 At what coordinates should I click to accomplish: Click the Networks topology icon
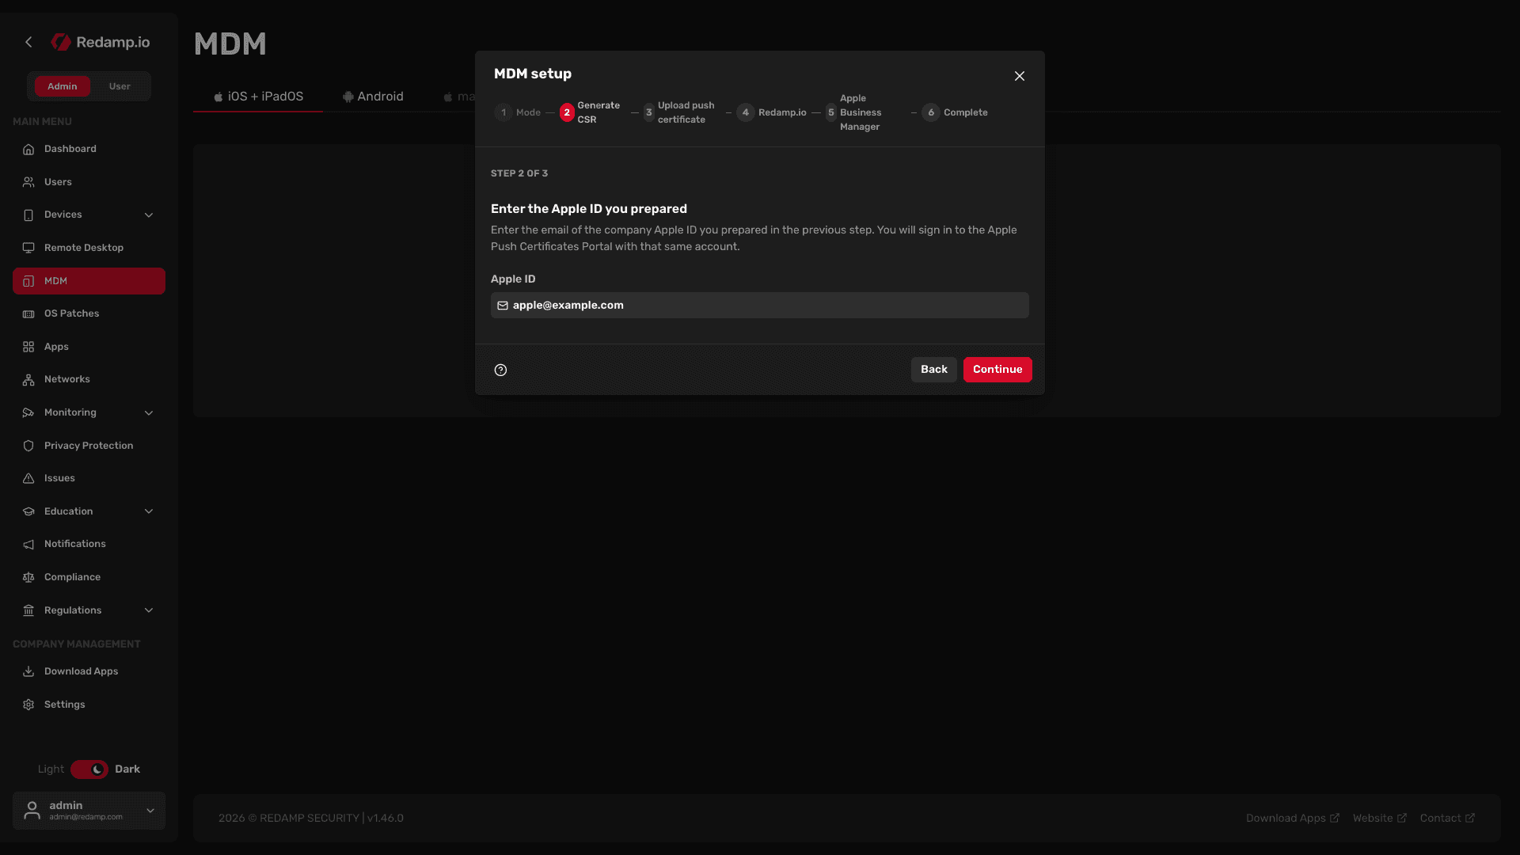tap(28, 379)
